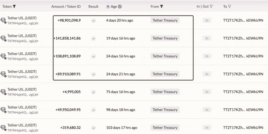
Task: Click the result checkmark for the +141,858,141.86 transfer
Action: [93, 38]
